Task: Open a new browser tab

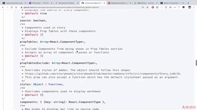Action: (188, 3)
